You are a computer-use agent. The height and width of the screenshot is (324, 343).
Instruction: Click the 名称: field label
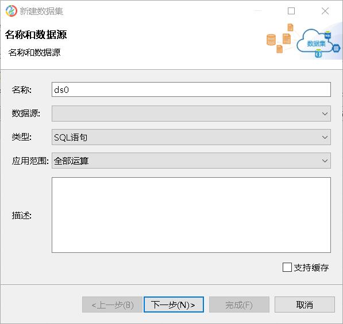[x=22, y=89]
